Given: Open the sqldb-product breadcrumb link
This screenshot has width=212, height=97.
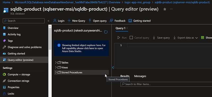Looking at the screenshot, I should click(182, 2).
